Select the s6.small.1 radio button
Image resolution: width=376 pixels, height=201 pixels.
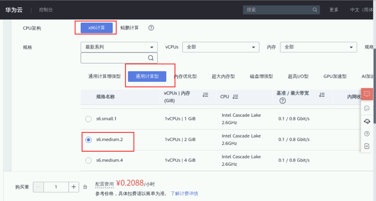89,119
